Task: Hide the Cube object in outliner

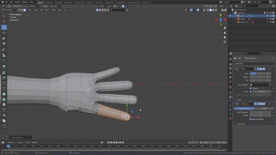Action: tap(270, 16)
